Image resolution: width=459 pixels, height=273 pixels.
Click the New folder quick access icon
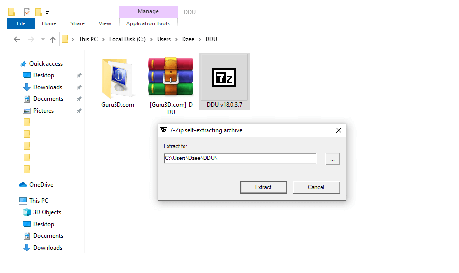click(38, 12)
